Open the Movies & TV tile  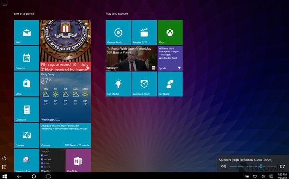tap(144, 32)
